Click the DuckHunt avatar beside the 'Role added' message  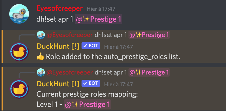18,52
